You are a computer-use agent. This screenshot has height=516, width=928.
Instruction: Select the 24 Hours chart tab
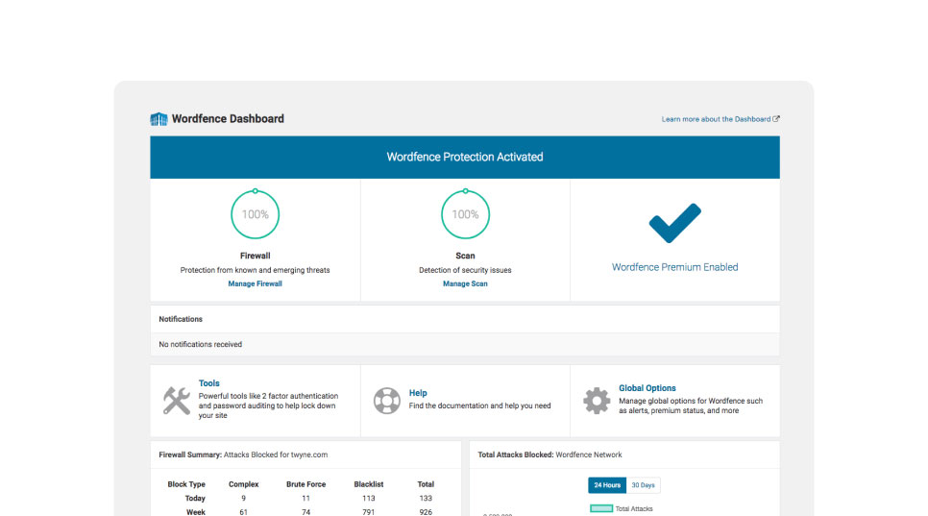606,485
